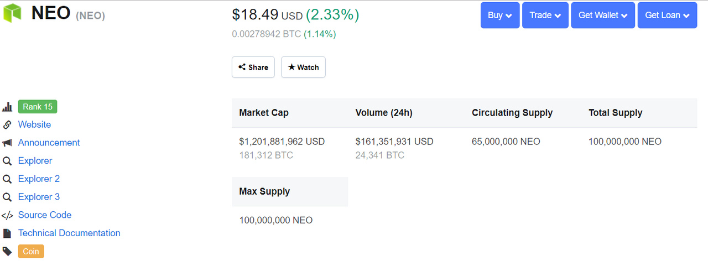The width and height of the screenshot is (708, 266).
Task: Open the Get Wallet dropdown
Action: [603, 15]
